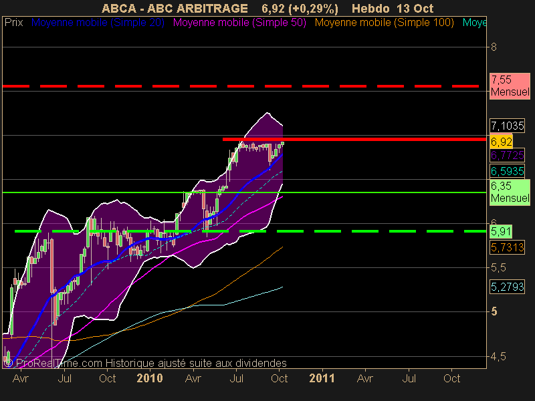
Task: Click the 'ProRealTime.com Historique ajusté' notice
Action: 145,363
